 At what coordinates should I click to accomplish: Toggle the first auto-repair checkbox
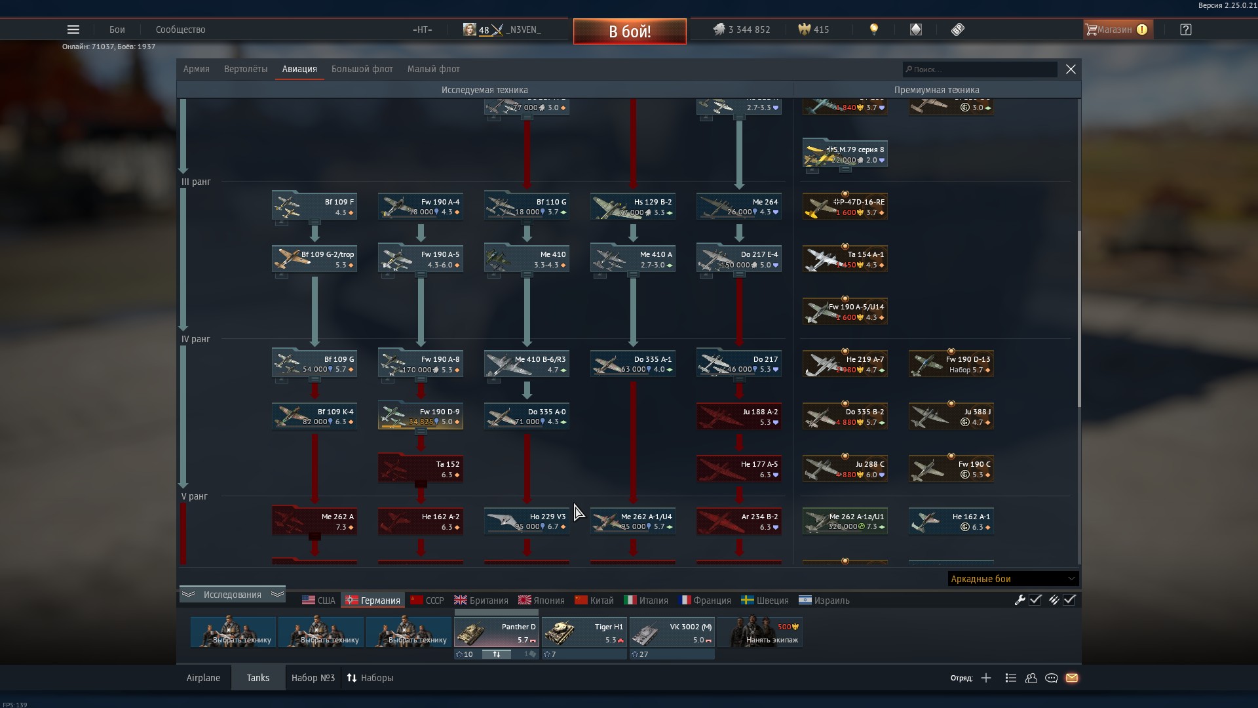(x=1035, y=600)
